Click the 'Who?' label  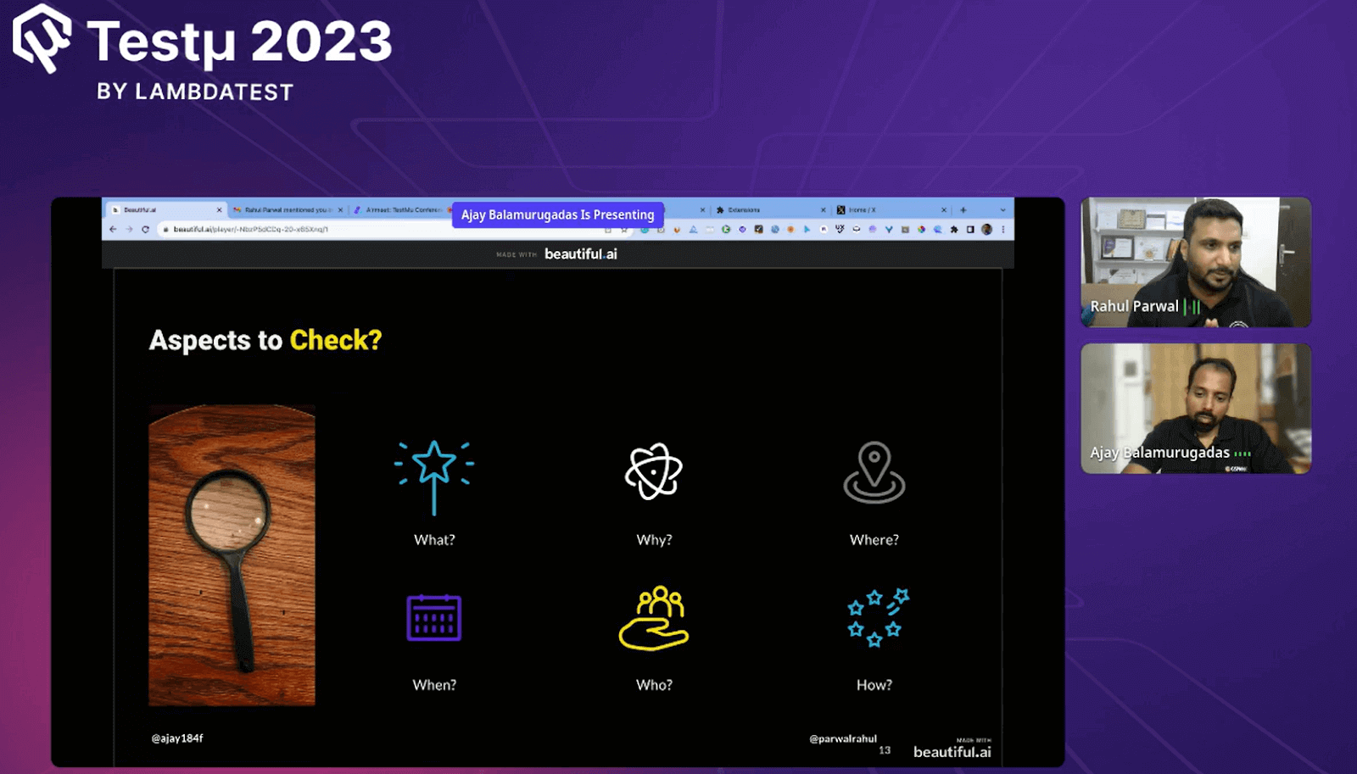coord(654,685)
